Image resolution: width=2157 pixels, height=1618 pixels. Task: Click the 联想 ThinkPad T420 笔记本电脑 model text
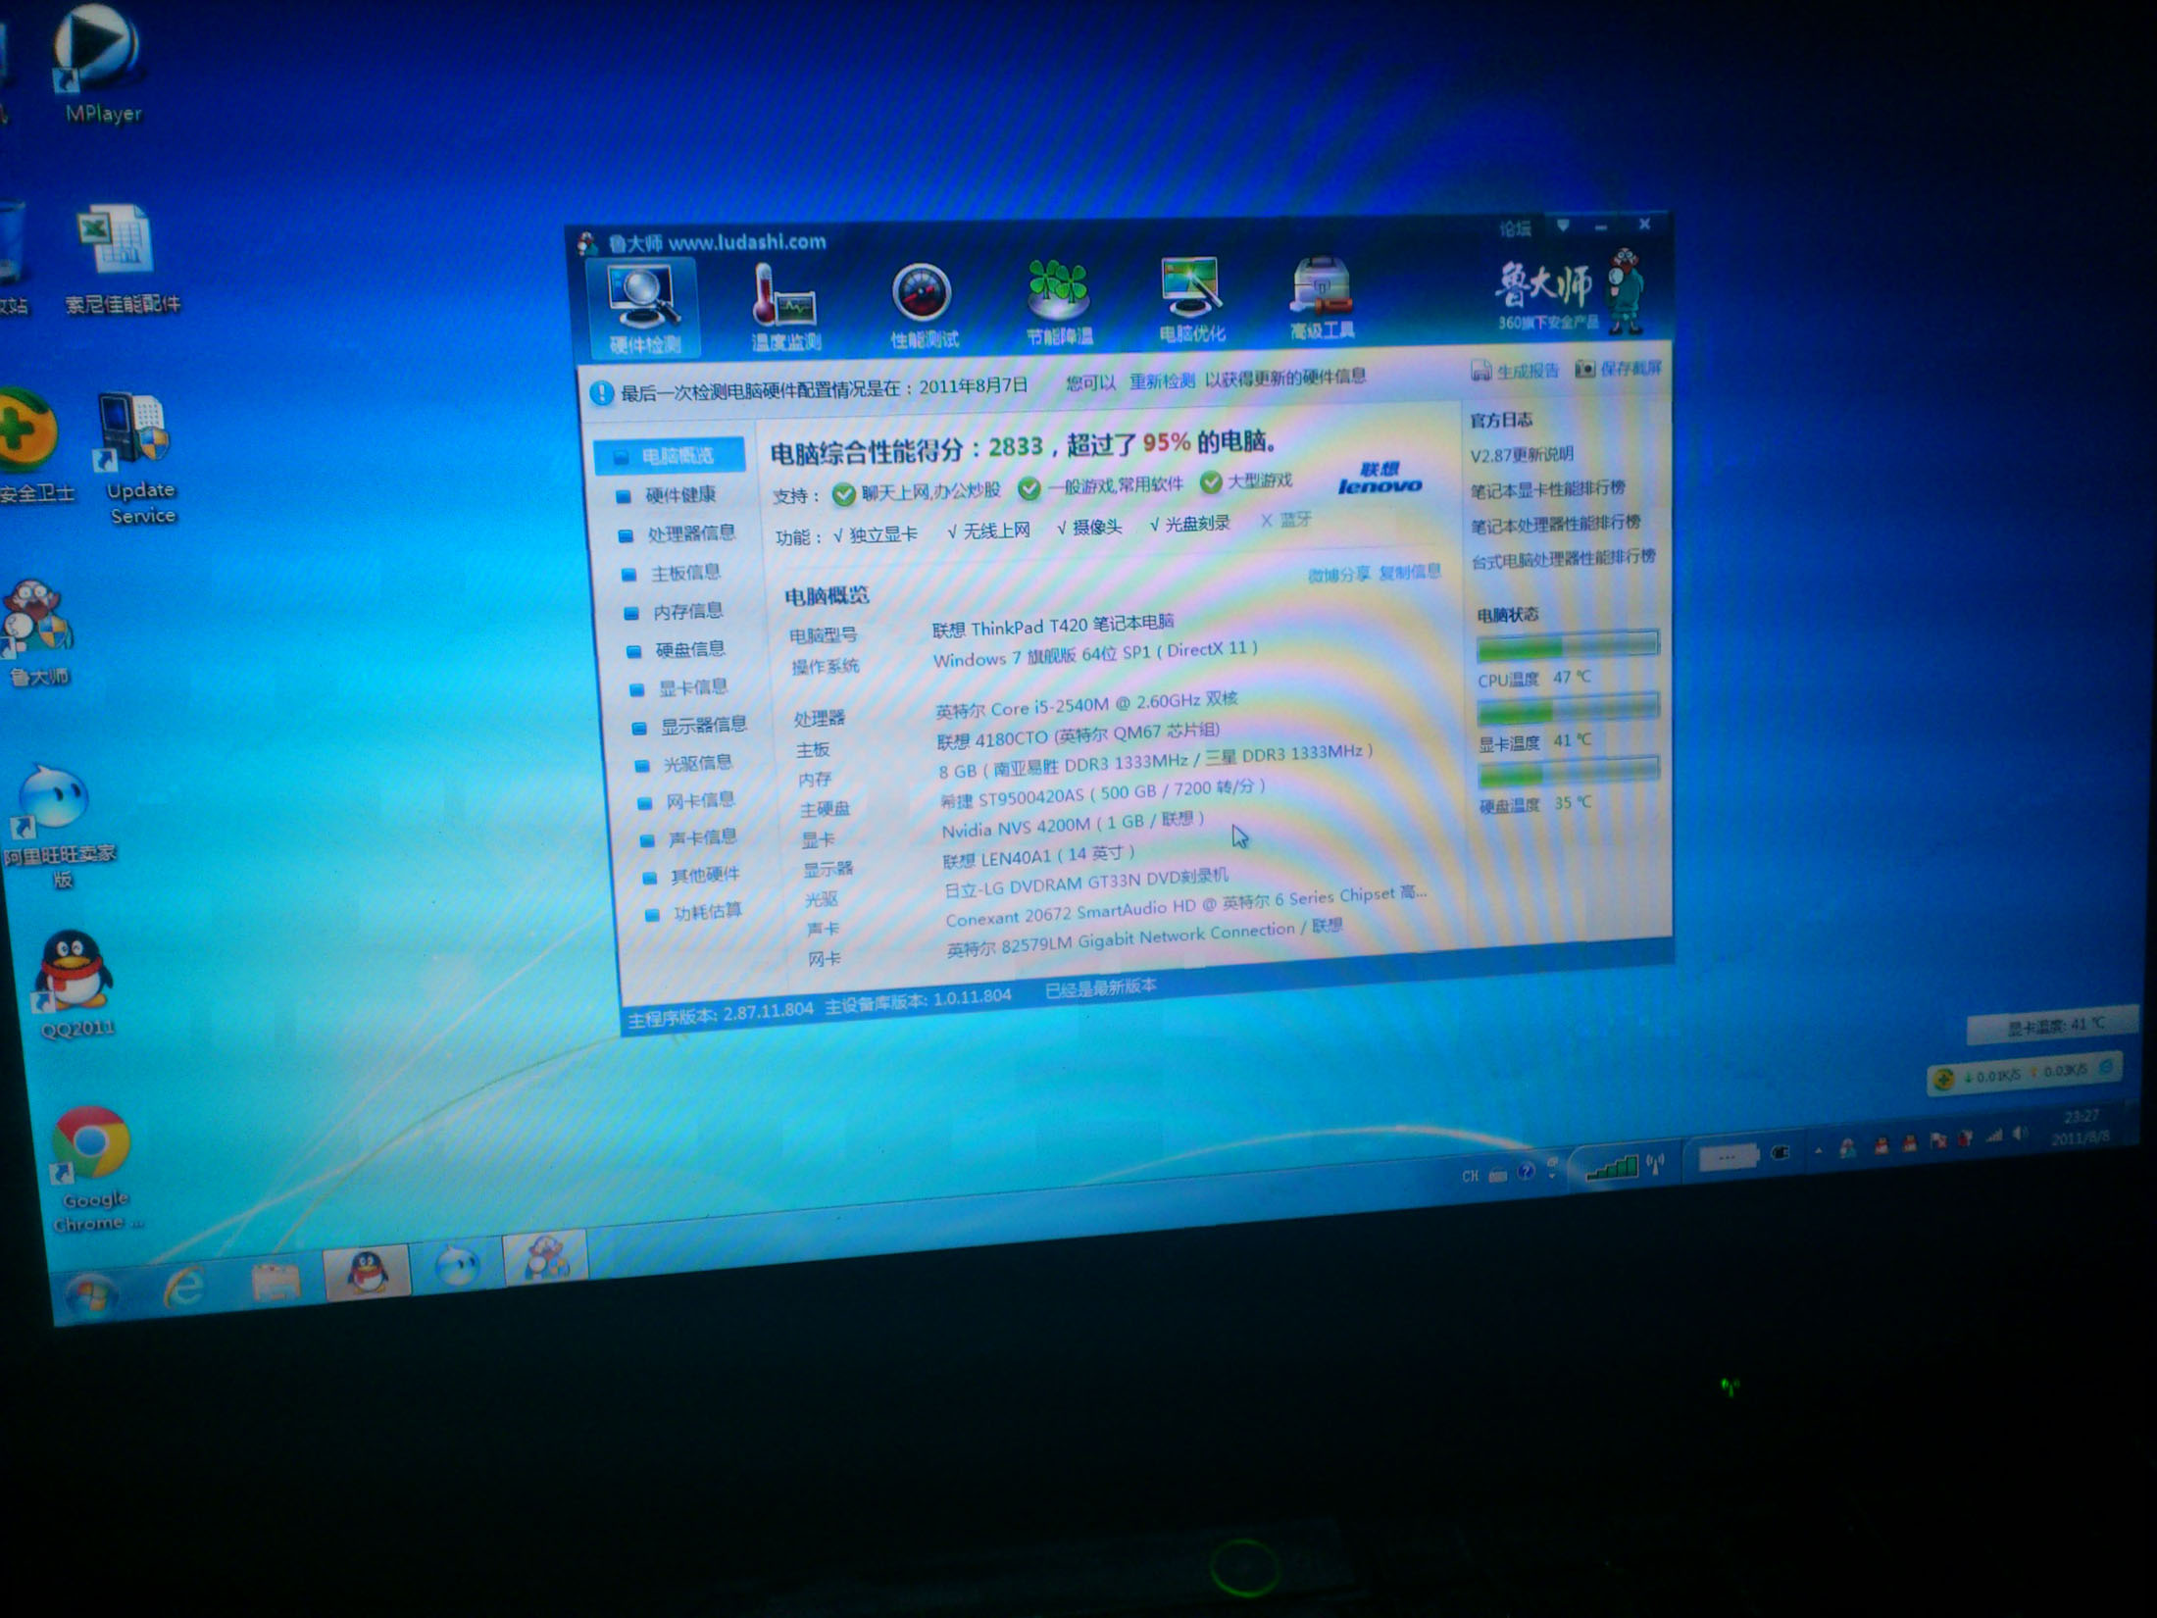pyautogui.click(x=1052, y=625)
